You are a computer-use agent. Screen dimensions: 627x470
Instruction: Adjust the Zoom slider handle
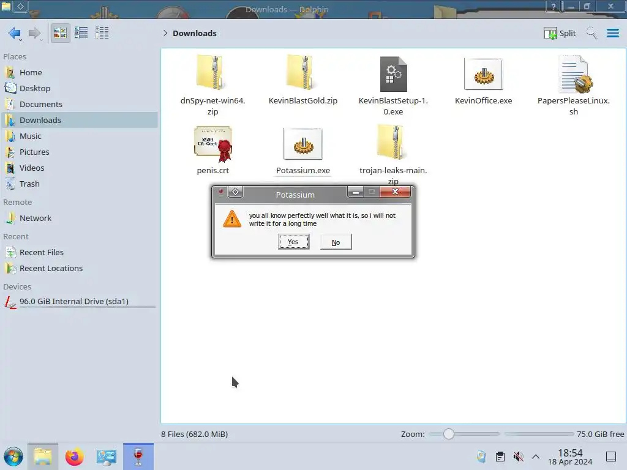(x=449, y=434)
